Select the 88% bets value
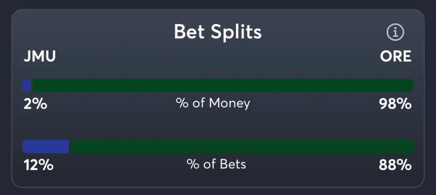Screen dimensions: 436x195 click(395, 164)
